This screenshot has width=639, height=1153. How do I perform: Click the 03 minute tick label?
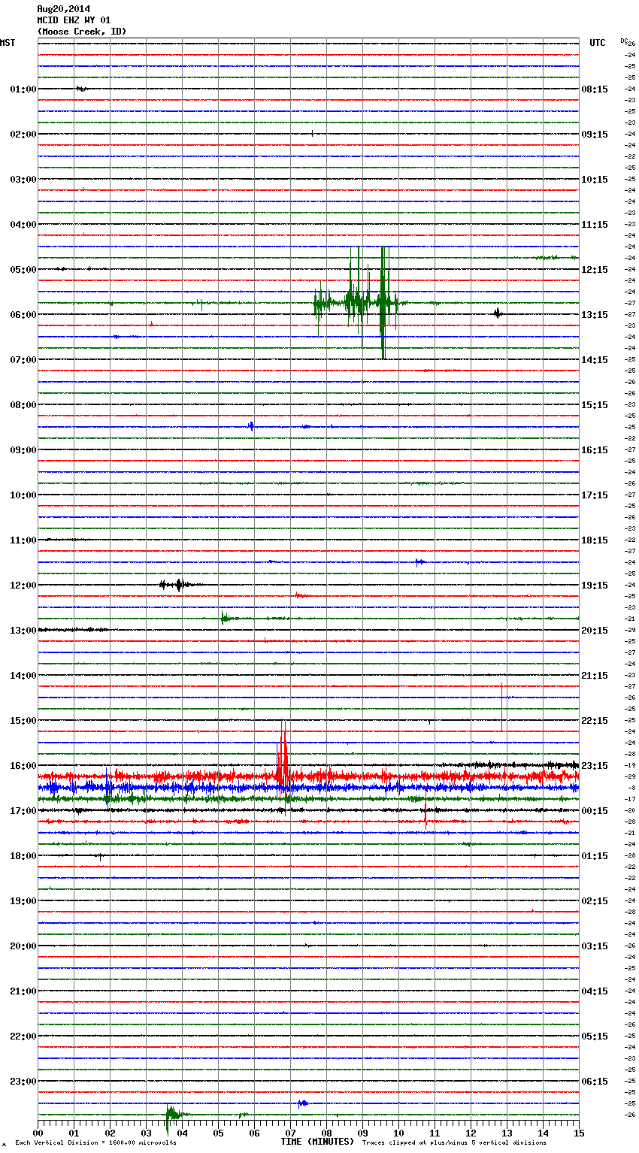pyautogui.click(x=146, y=1133)
